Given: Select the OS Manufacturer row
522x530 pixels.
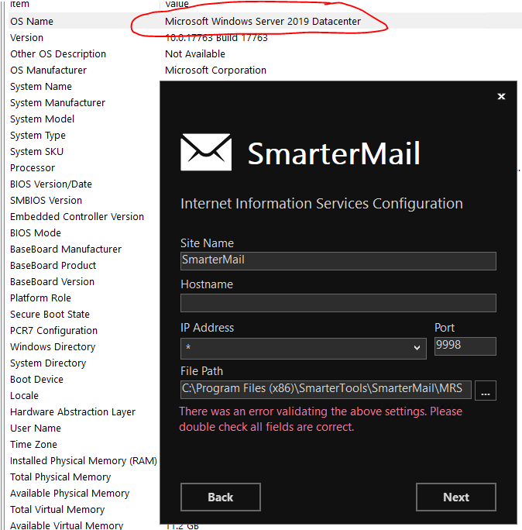Looking at the screenshot, I should (x=48, y=71).
